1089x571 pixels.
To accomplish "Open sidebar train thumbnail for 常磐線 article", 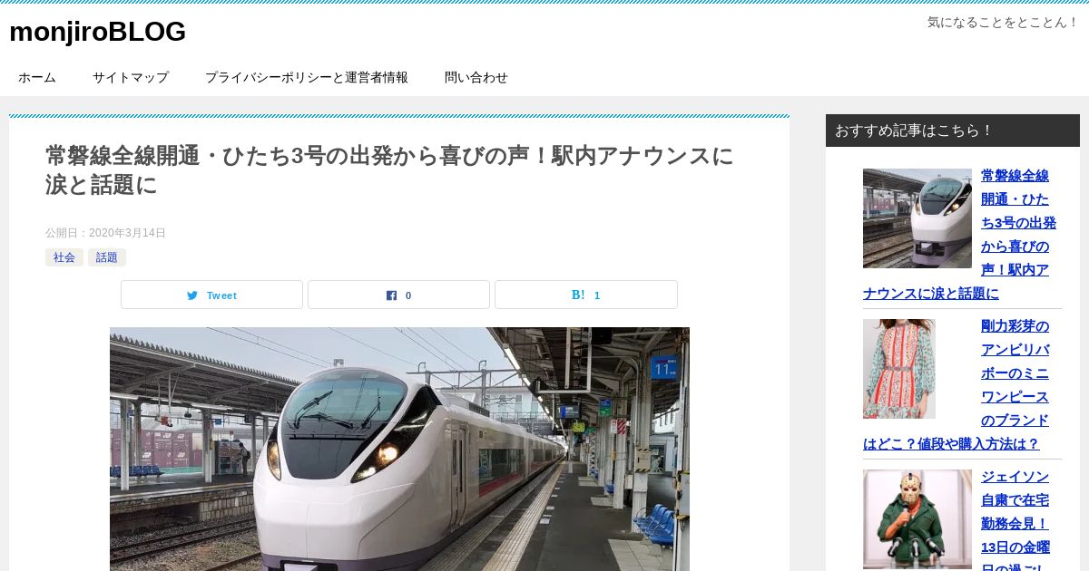I will click(x=917, y=218).
